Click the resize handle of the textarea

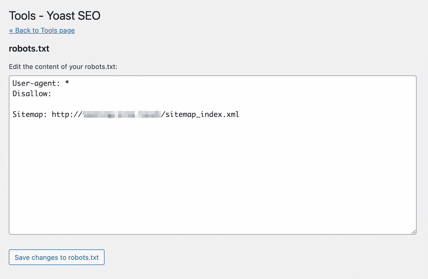pos(414,232)
